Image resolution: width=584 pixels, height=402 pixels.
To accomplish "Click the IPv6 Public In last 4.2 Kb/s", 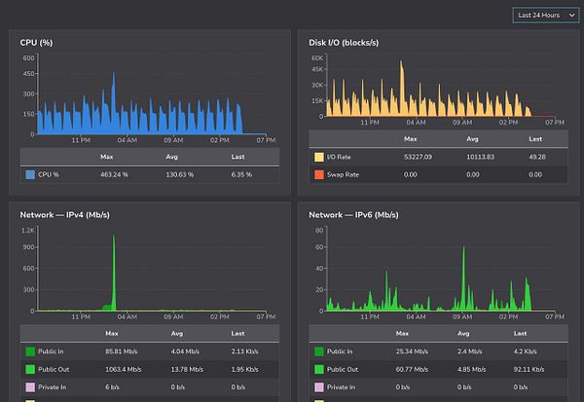I will pyautogui.click(x=526, y=351).
